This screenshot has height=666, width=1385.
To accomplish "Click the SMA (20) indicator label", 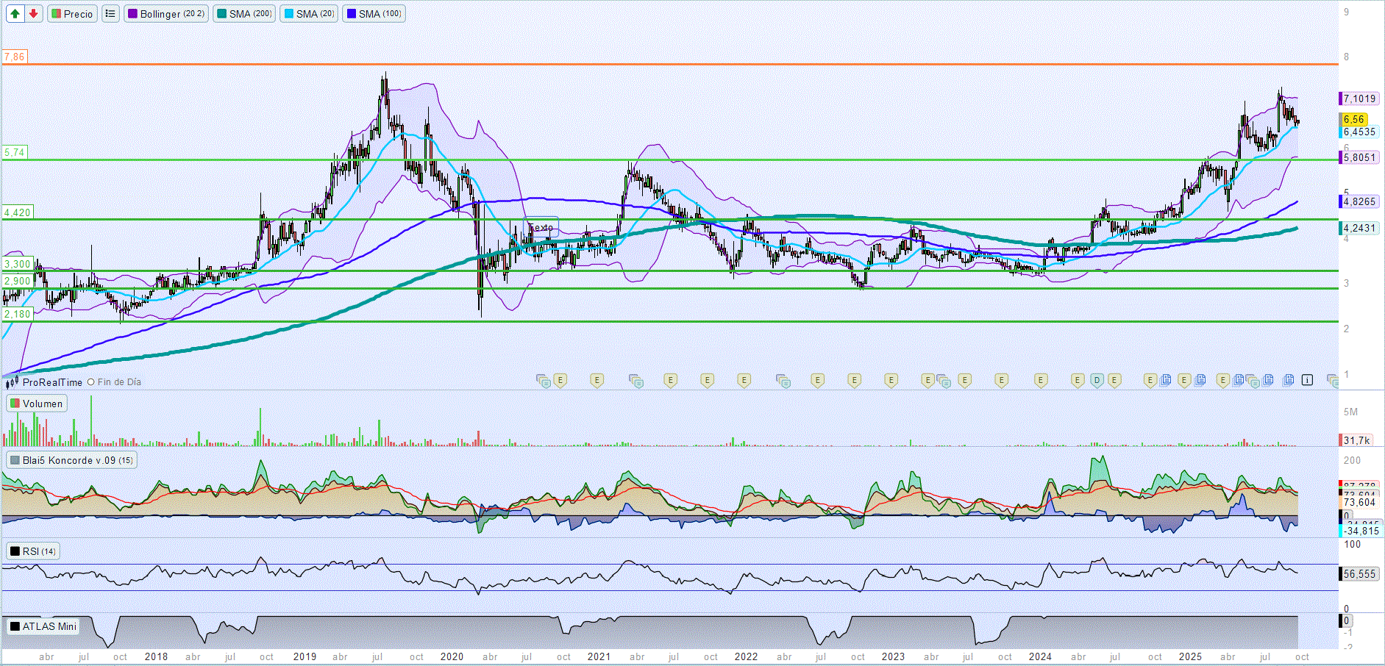I will pyautogui.click(x=309, y=14).
